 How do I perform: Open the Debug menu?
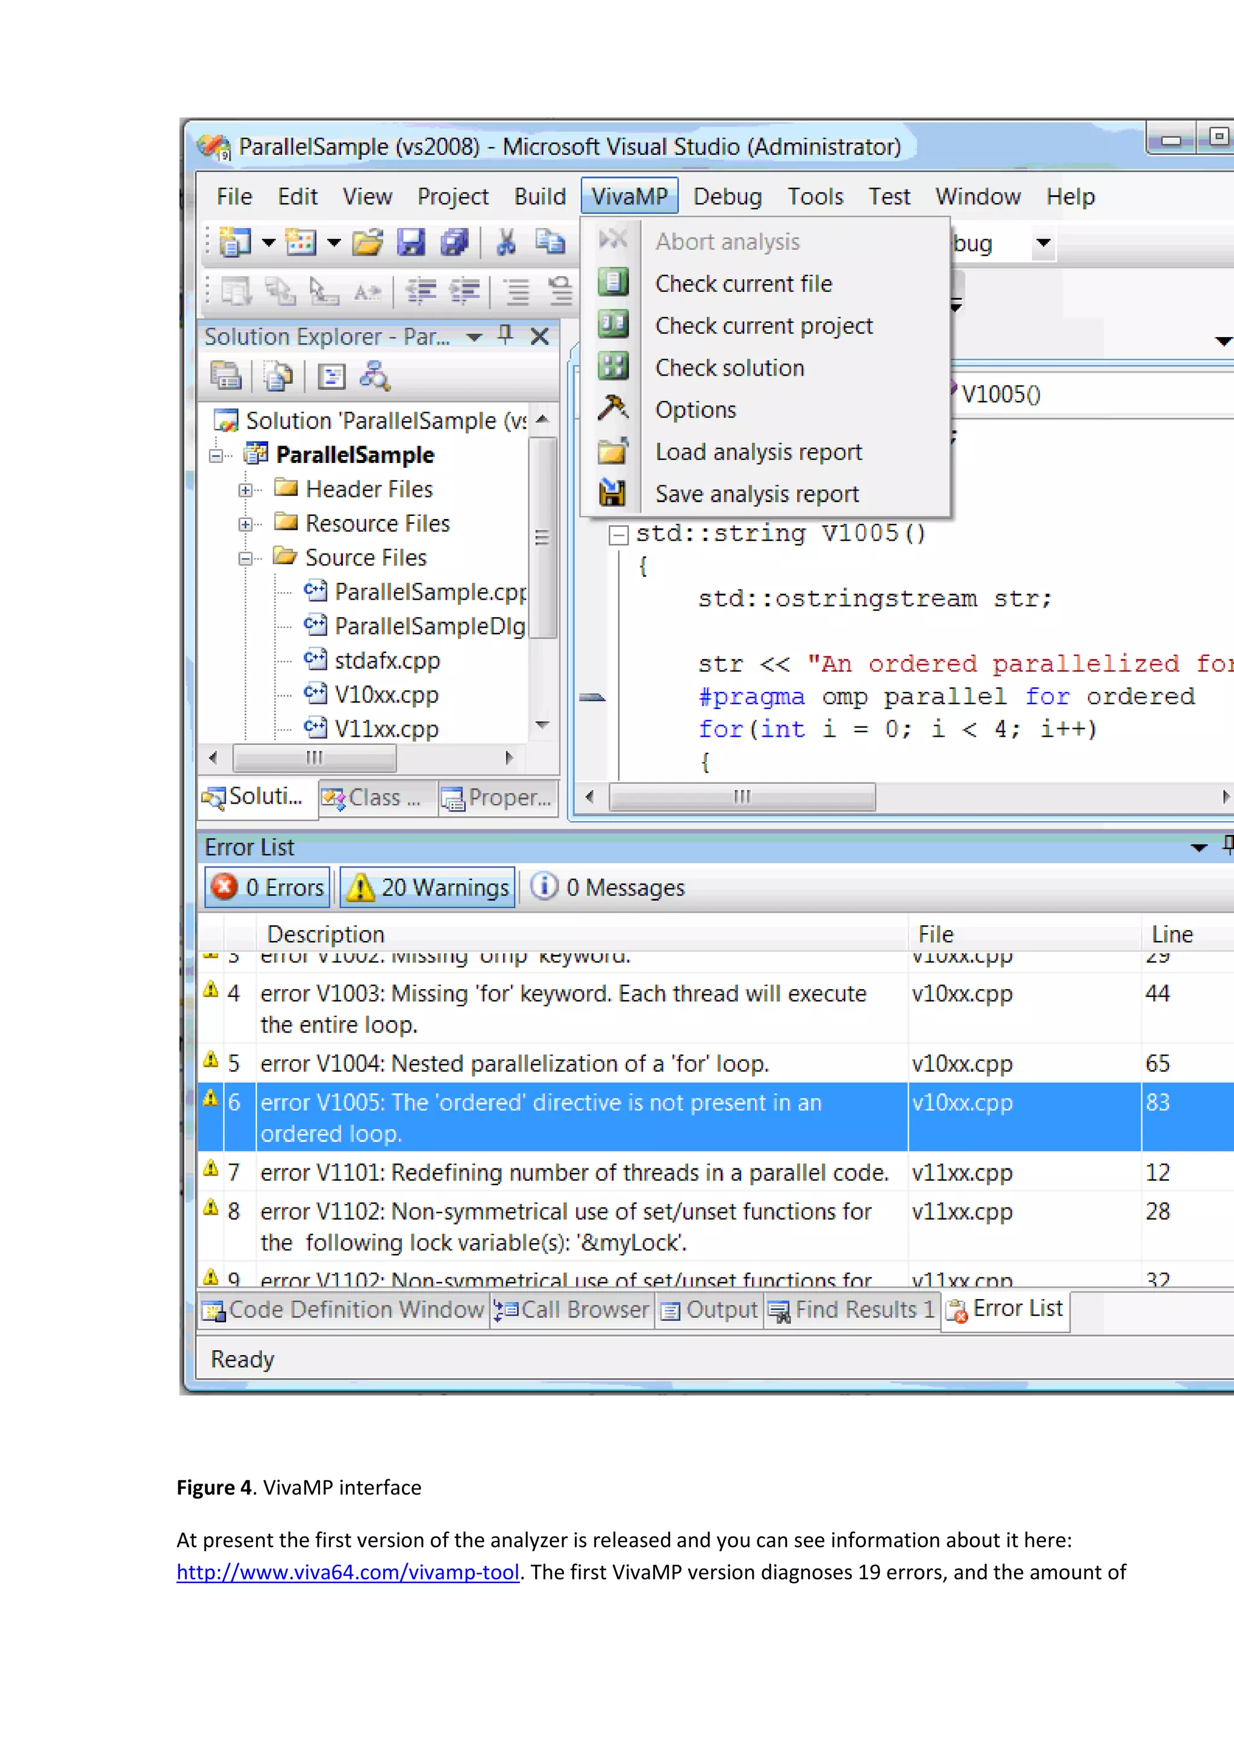tap(727, 197)
